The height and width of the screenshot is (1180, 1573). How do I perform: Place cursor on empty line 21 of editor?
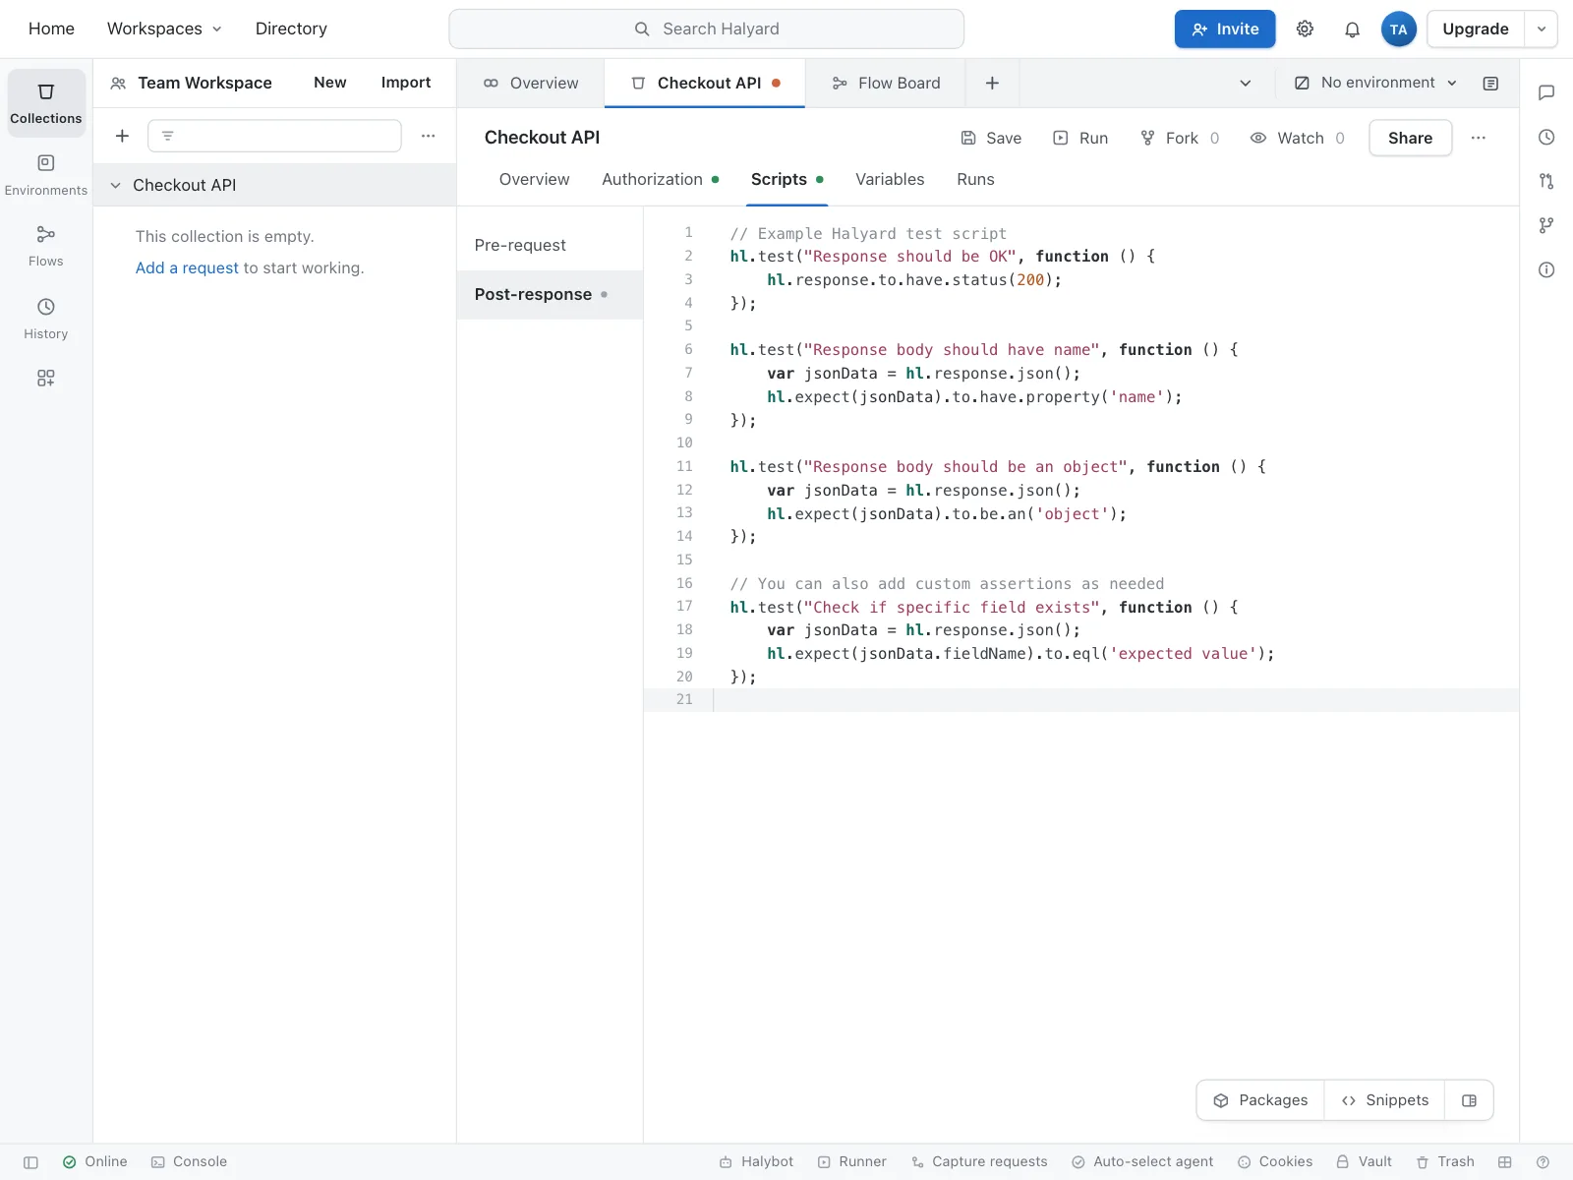(x=1116, y=700)
